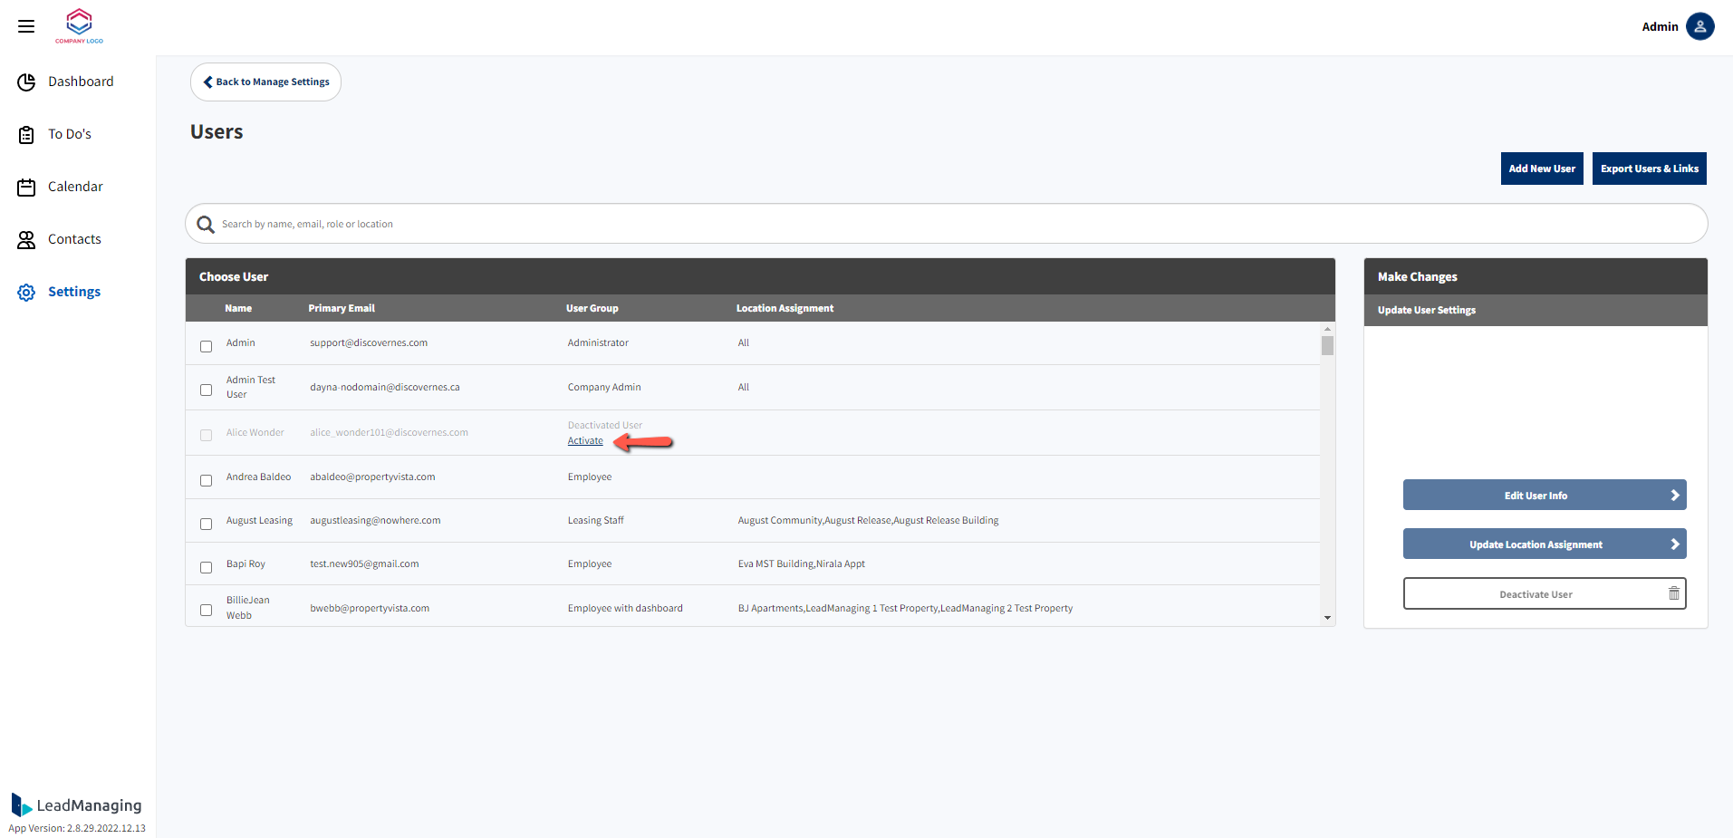Click the To Do's clipboard icon
The height and width of the screenshot is (838, 1733).
coord(26,135)
